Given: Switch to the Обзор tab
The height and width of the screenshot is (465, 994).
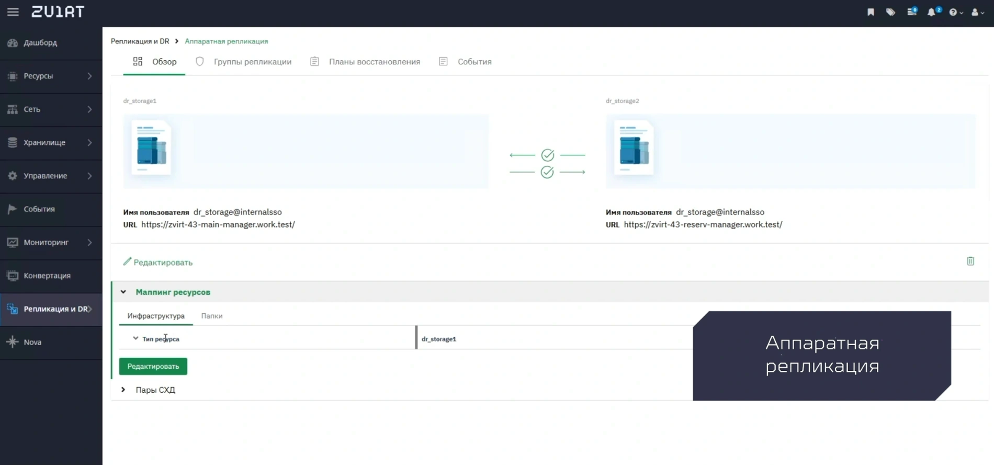Looking at the screenshot, I should point(154,62).
